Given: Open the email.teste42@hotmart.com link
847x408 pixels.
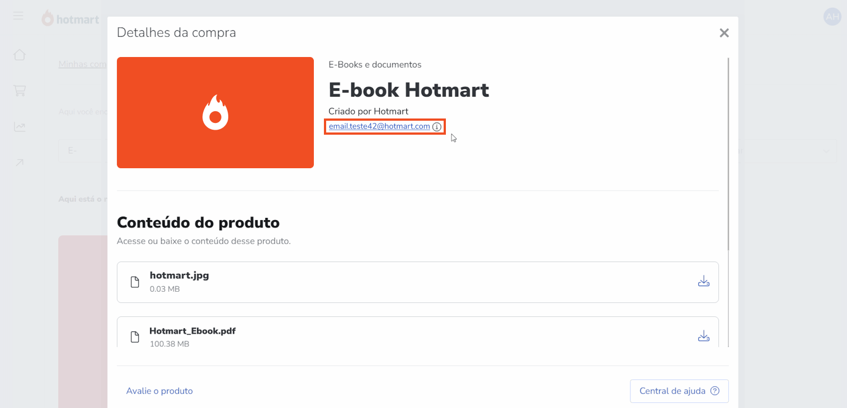Looking at the screenshot, I should [379, 126].
